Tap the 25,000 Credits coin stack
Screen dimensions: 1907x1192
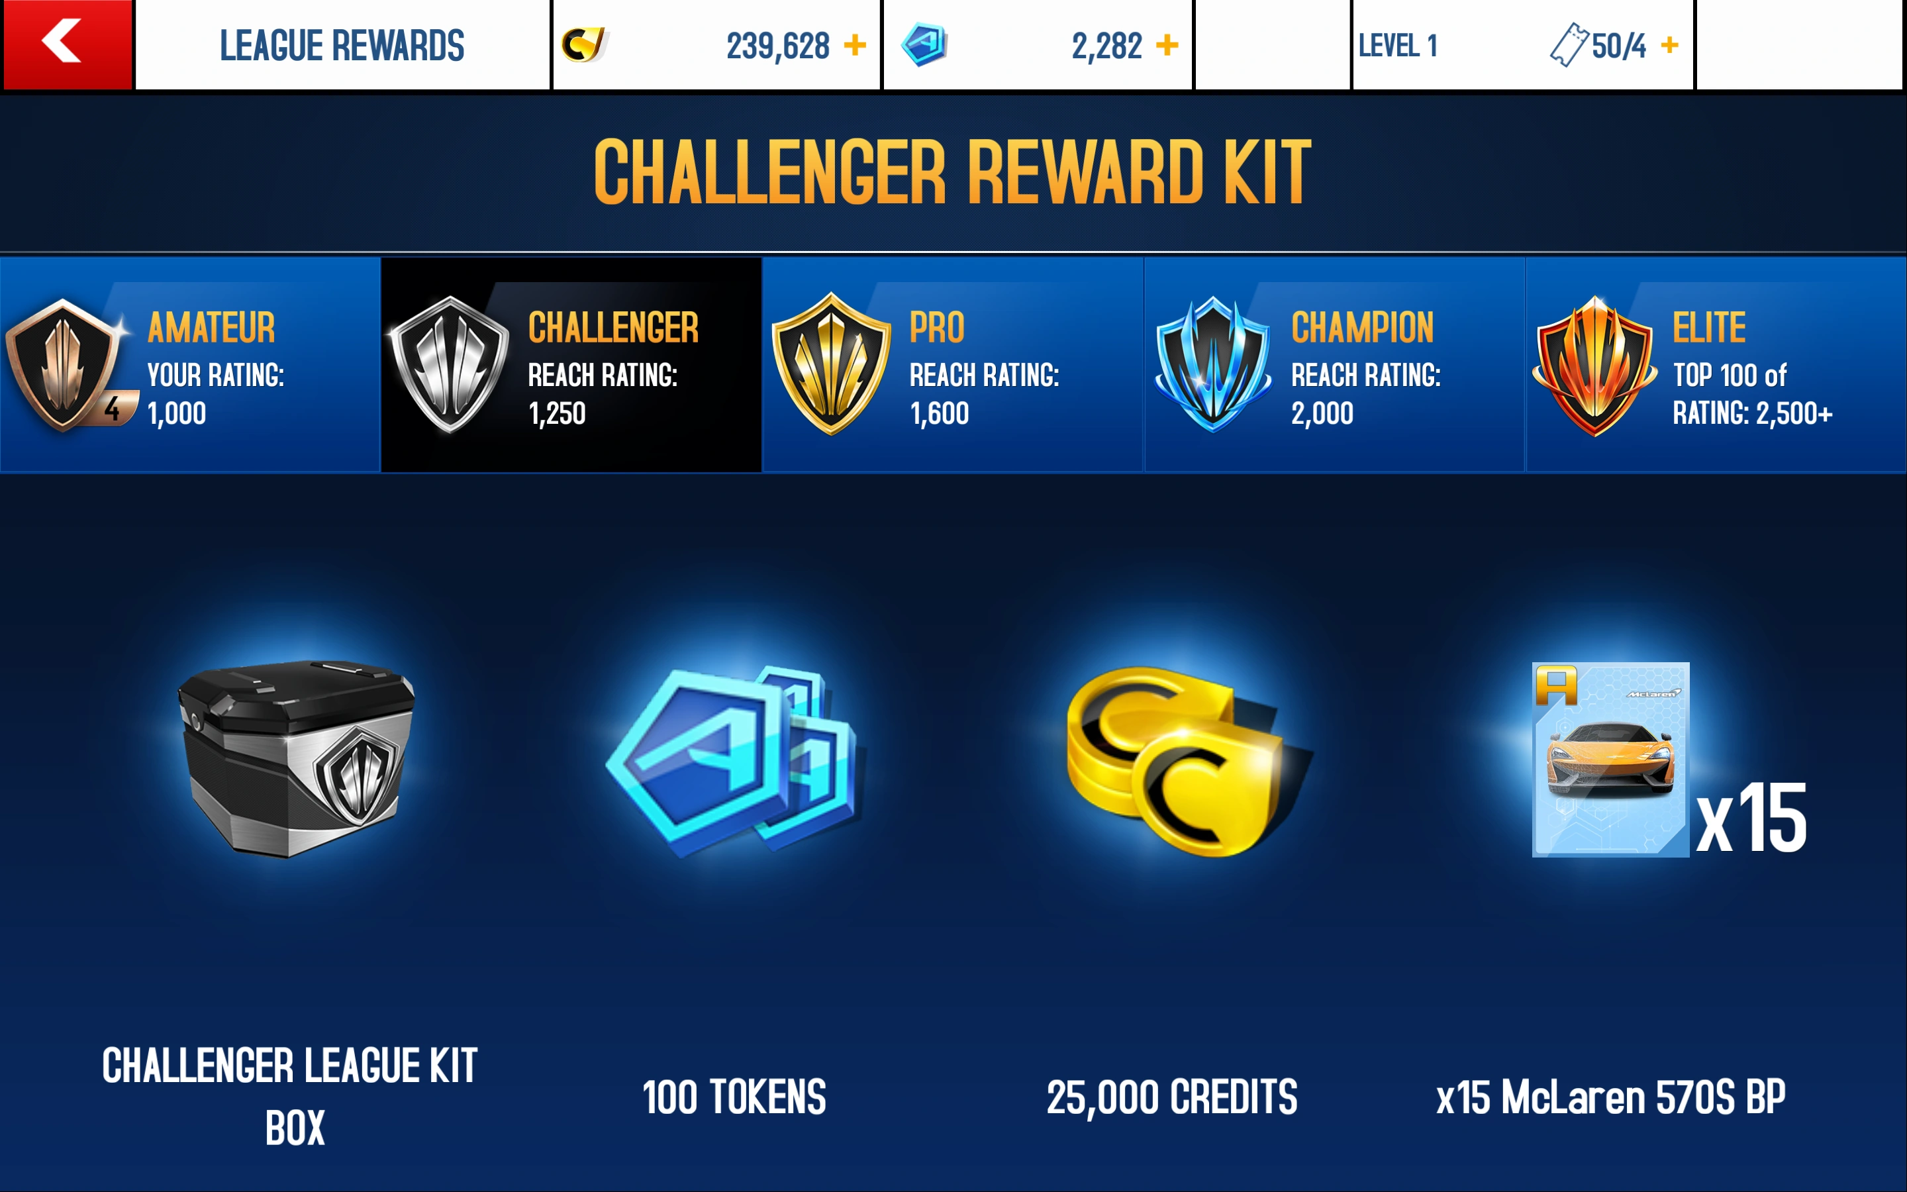(1182, 760)
